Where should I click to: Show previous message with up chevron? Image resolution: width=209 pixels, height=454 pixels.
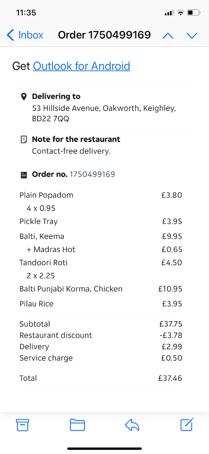point(168,36)
